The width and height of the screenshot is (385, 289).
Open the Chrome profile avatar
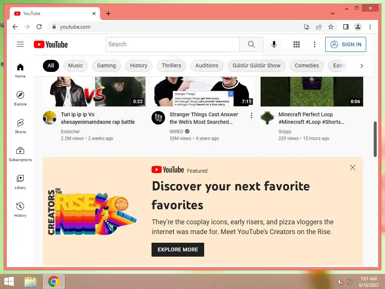(x=358, y=27)
